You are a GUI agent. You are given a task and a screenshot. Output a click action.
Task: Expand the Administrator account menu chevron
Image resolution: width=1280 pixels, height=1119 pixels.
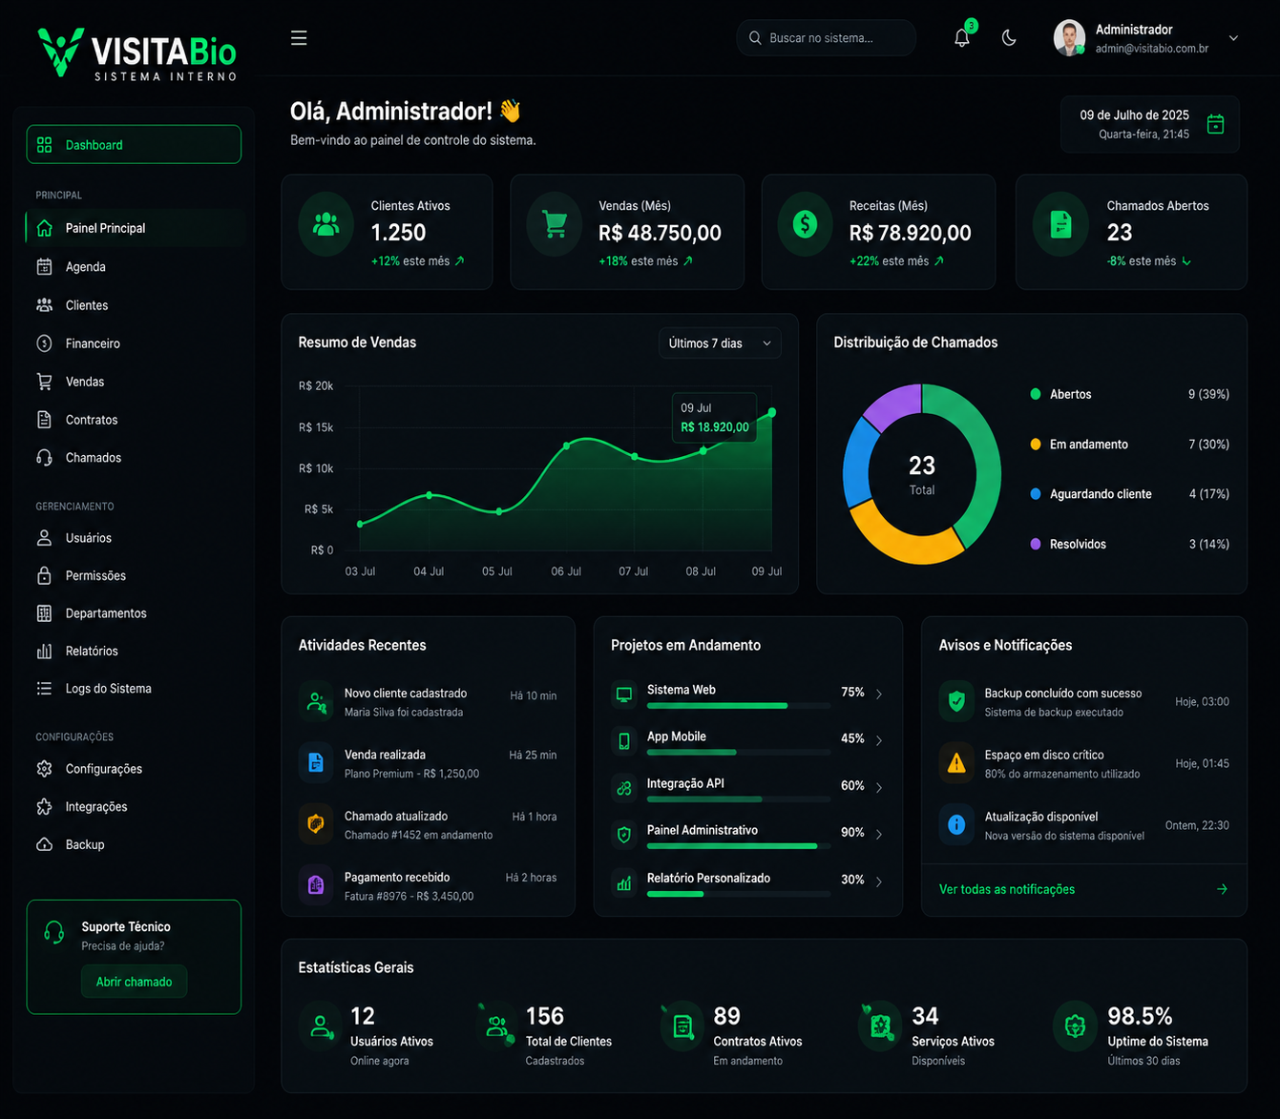pyautogui.click(x=1233, y=38)
